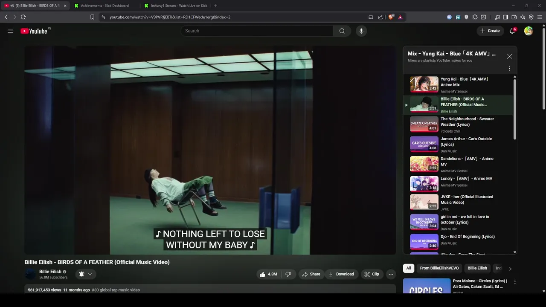Go back in browser history

[x=6, y=17]
